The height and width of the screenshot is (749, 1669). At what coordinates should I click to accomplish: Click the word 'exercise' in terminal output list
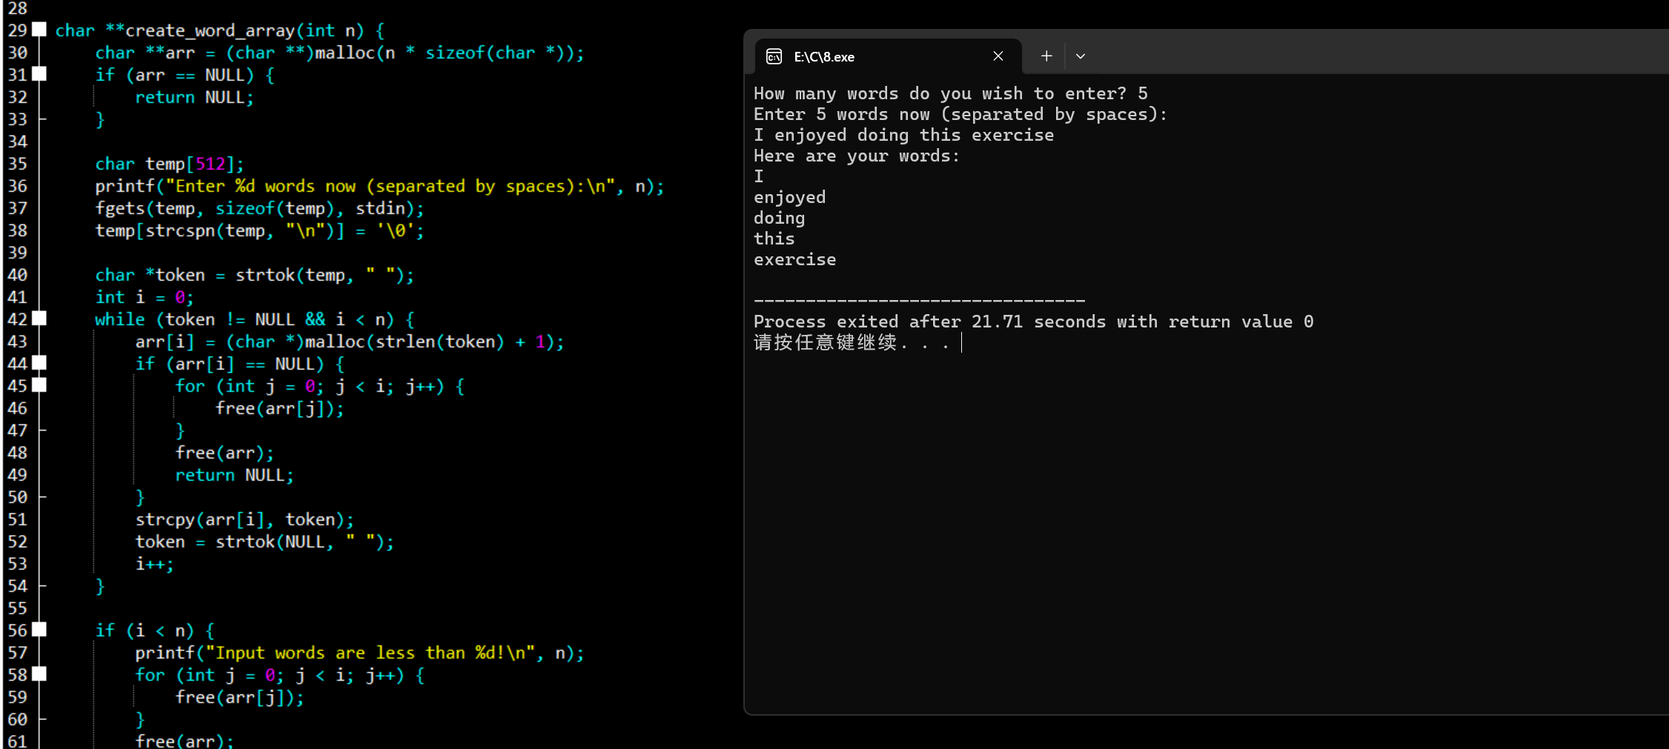click(x=794, y=259)
